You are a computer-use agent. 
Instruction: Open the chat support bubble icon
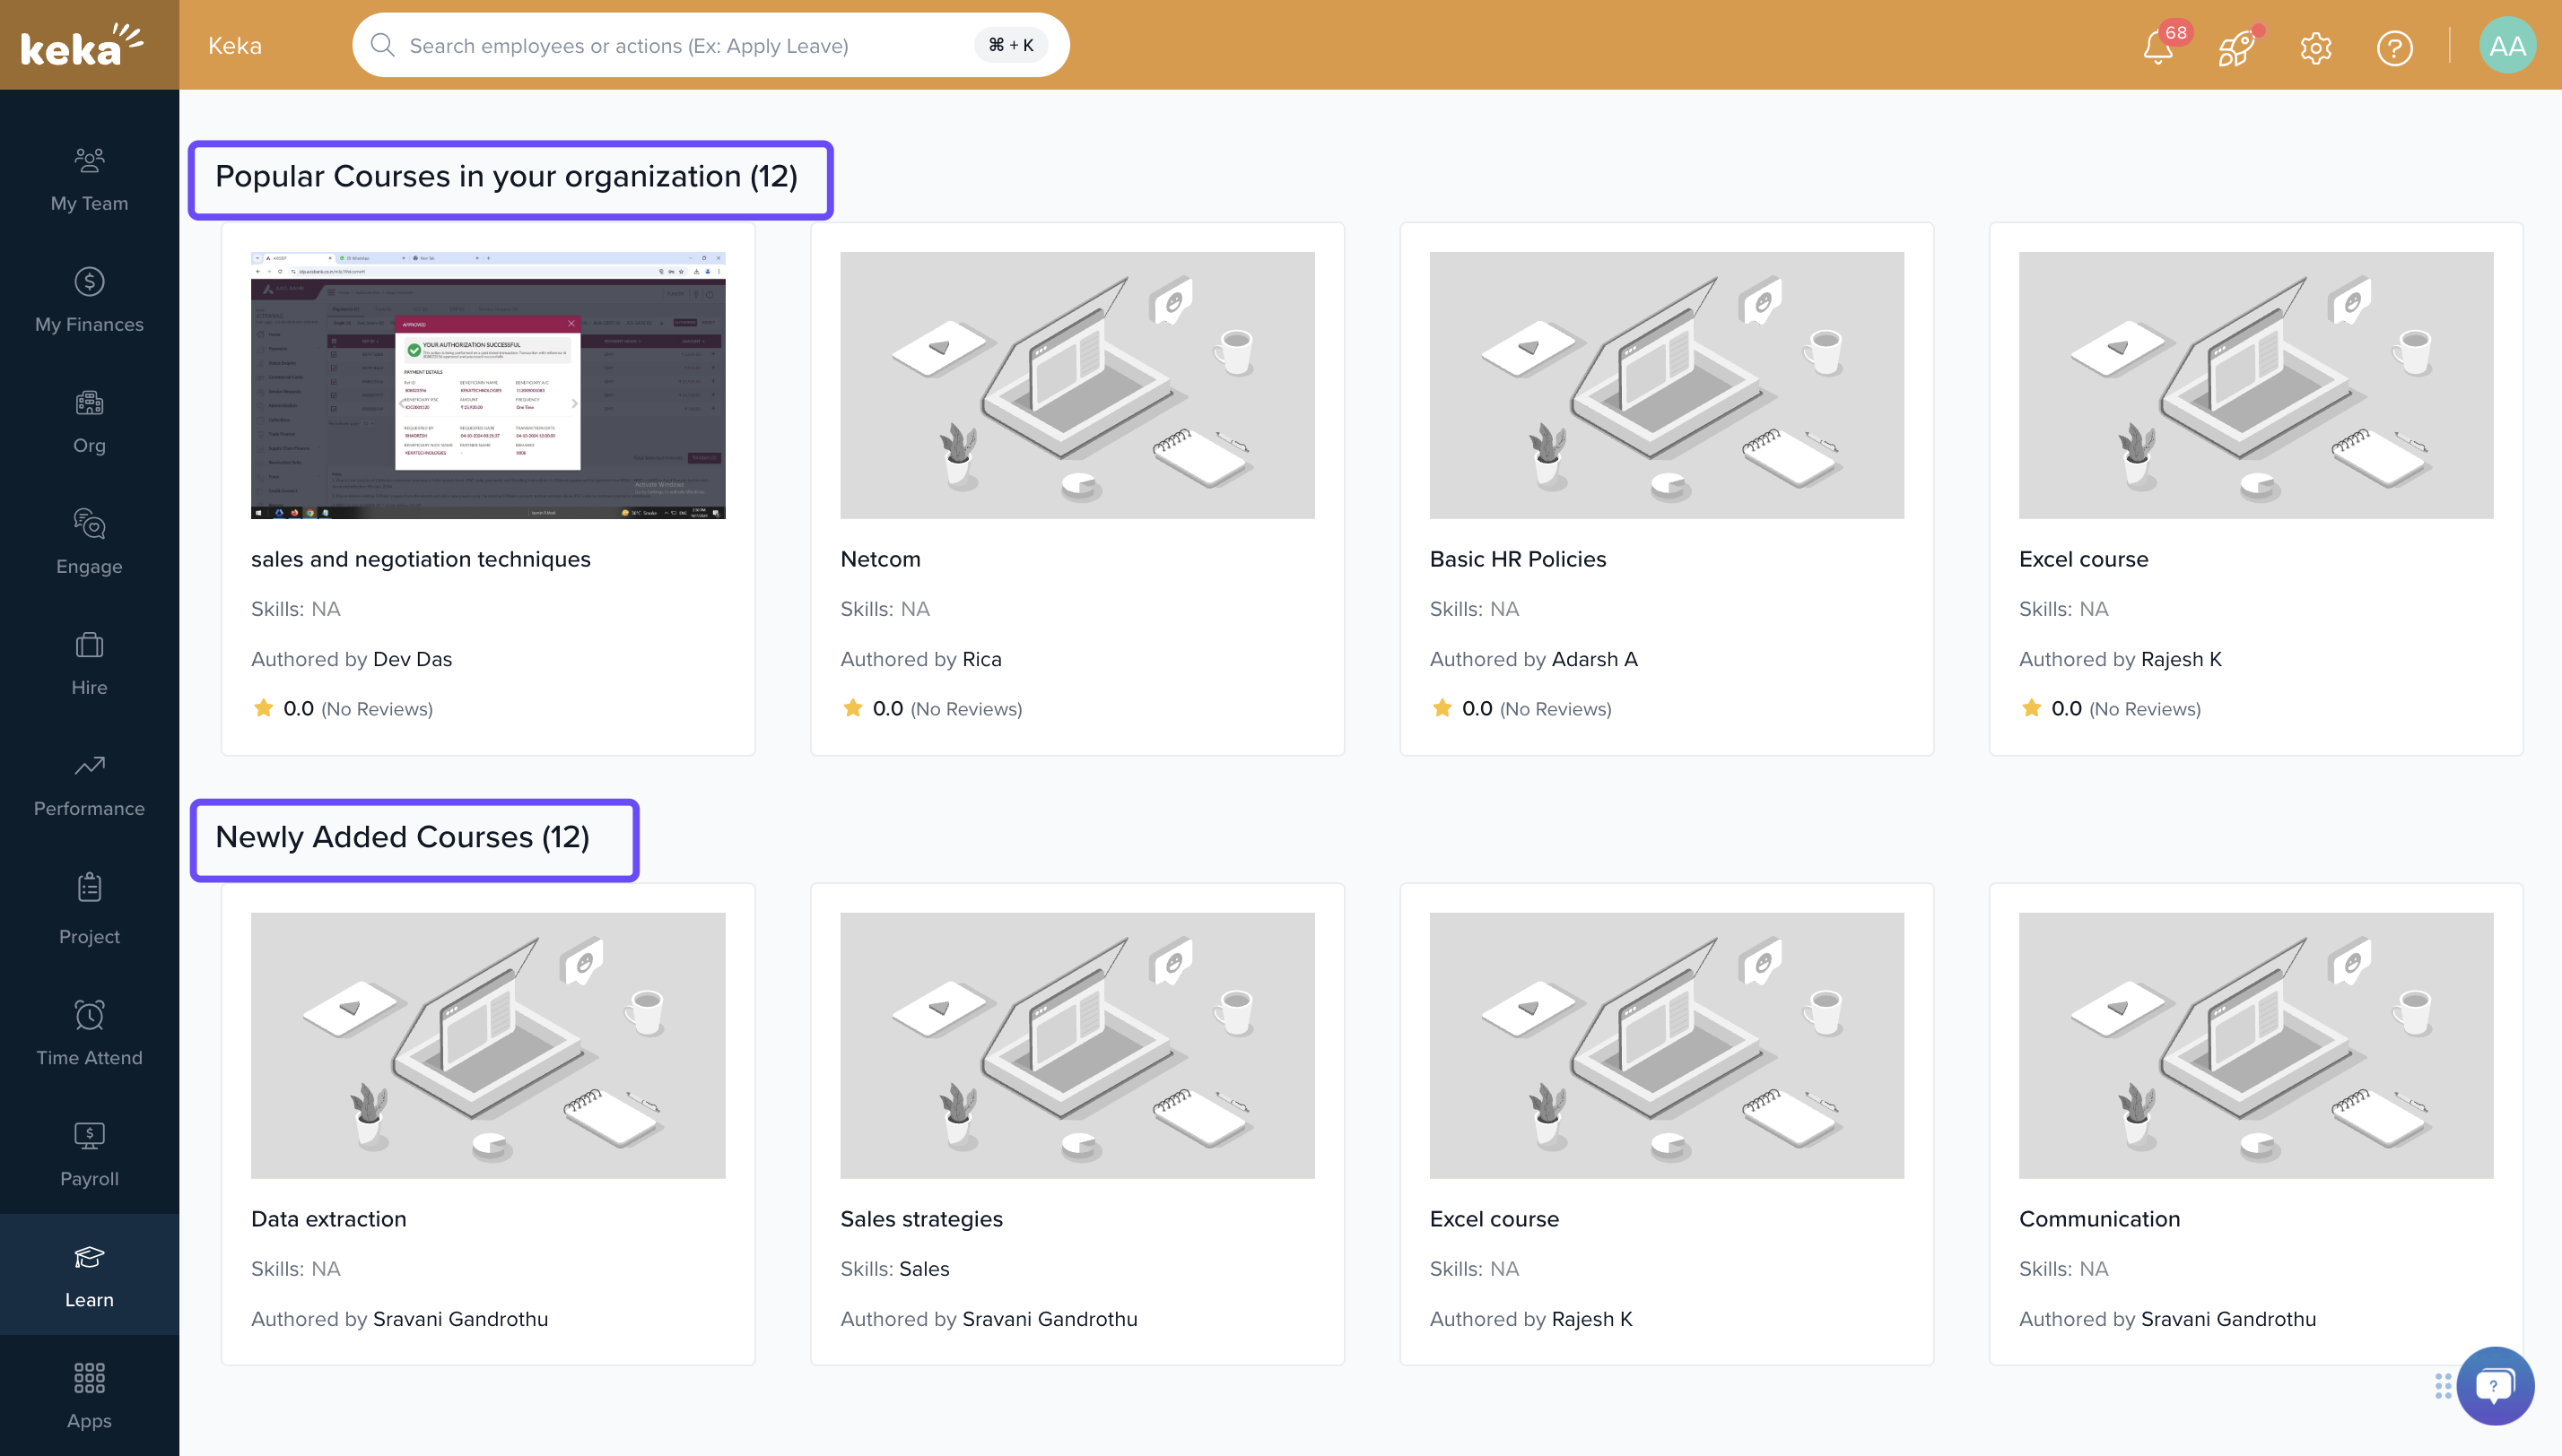[x=2494, y=1385]
